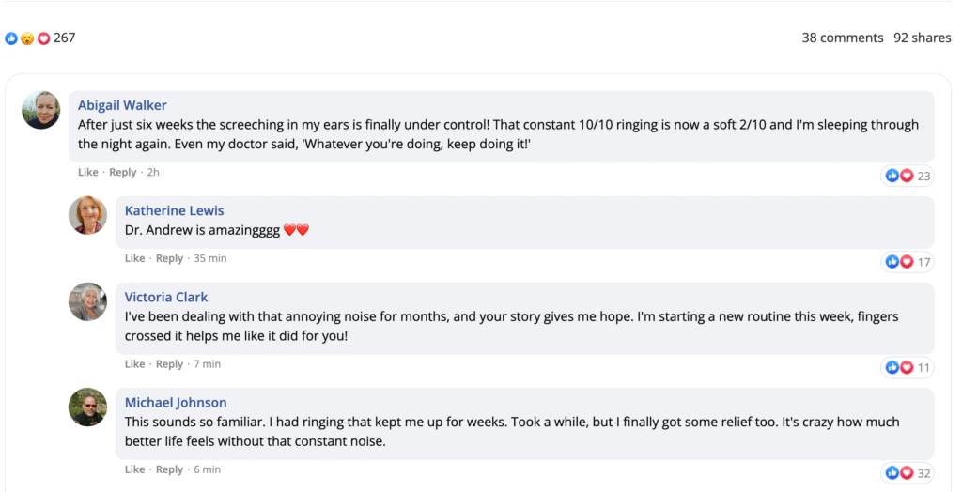Image resolution: width=962 pixels, height=492 pixels.
Task: Reply to Abigail Walker's comment
Action: (x=122, y=173)
